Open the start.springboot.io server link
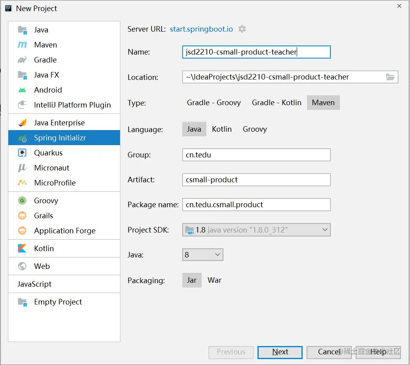The width and height of the screenshot is (410, 365). tap(201, 29)
